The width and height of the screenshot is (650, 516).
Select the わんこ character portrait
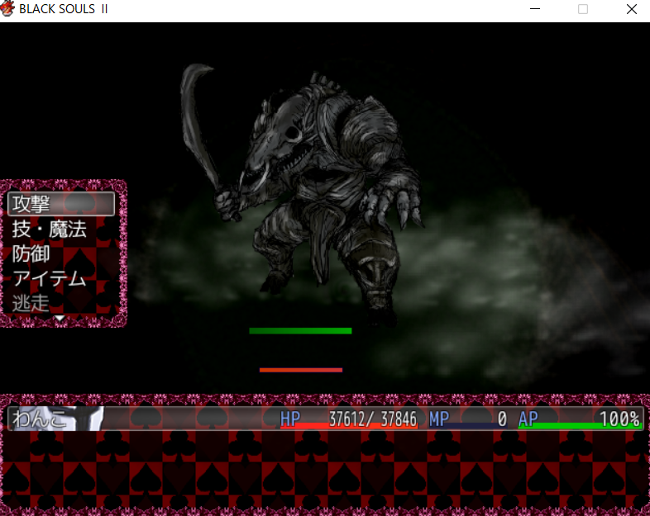click(x=56, y=419)
